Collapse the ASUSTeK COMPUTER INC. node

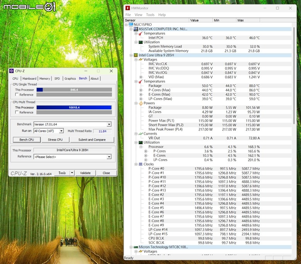131,29
